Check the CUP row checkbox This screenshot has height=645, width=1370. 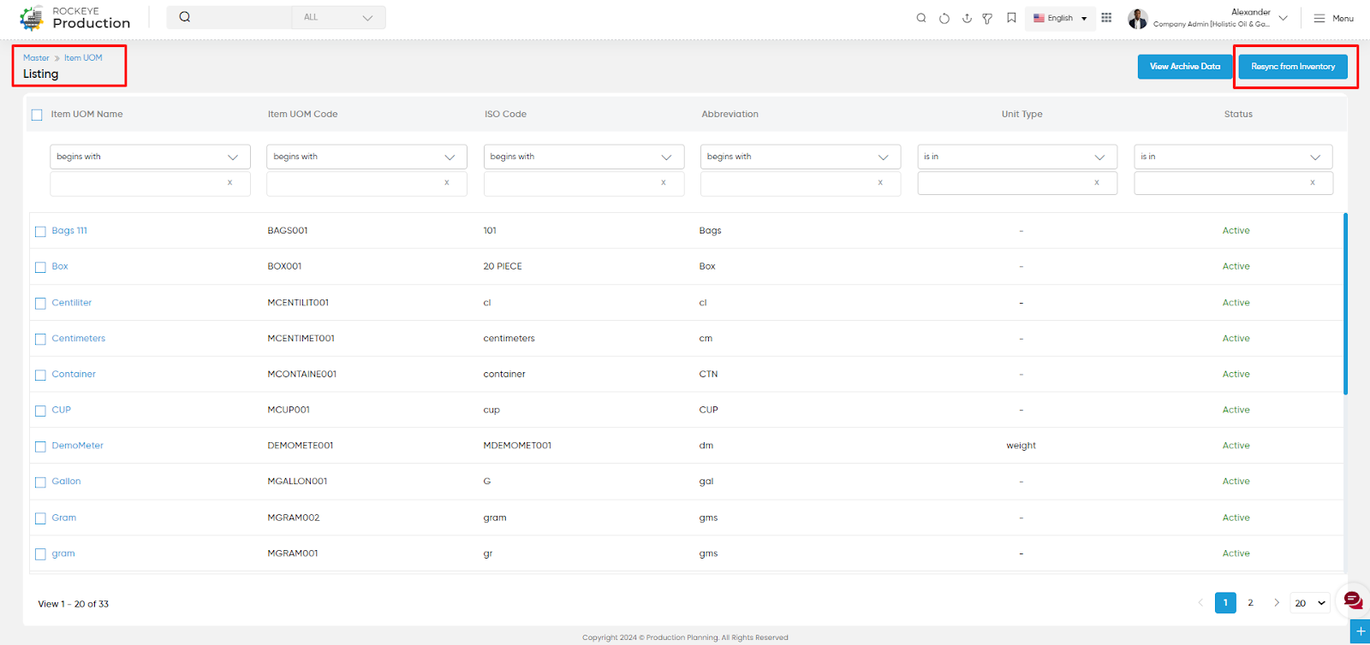pos(40,411)
